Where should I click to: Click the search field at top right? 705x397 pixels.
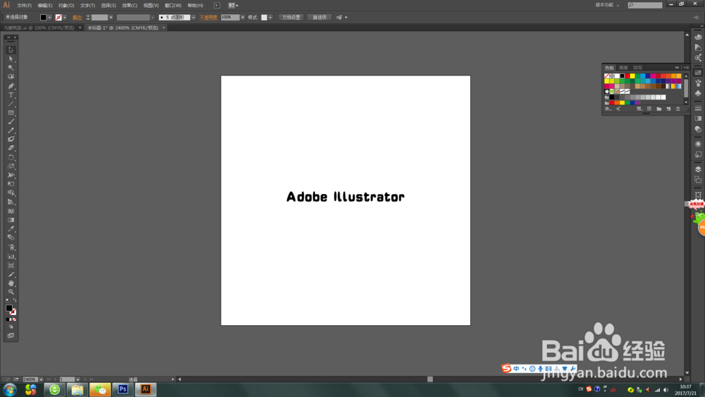point(645,5)
